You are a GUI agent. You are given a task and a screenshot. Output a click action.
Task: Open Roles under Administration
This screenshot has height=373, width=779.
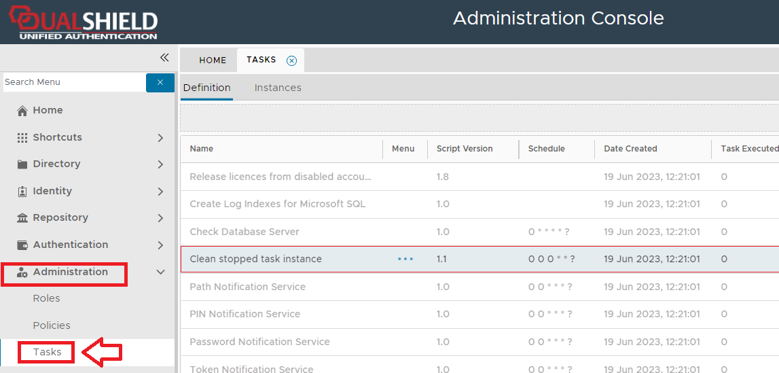[46, 298]
